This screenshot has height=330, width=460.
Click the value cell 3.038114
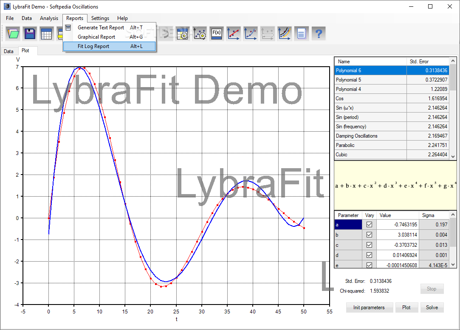[x=398, y=235]
